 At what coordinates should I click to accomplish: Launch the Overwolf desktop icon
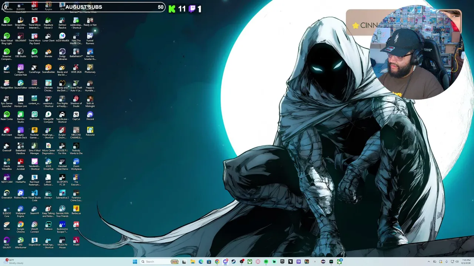pos(7,148)
